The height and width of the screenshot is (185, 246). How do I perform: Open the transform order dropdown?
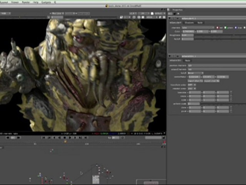(x=192, y=85)
